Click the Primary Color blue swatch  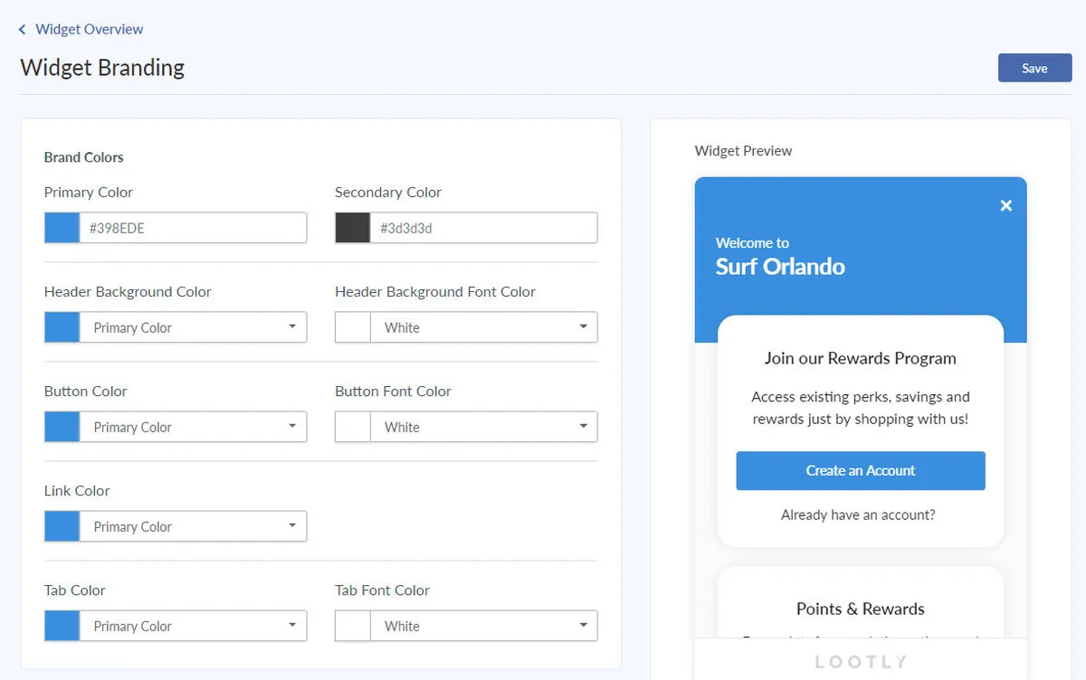coord(62,228)
